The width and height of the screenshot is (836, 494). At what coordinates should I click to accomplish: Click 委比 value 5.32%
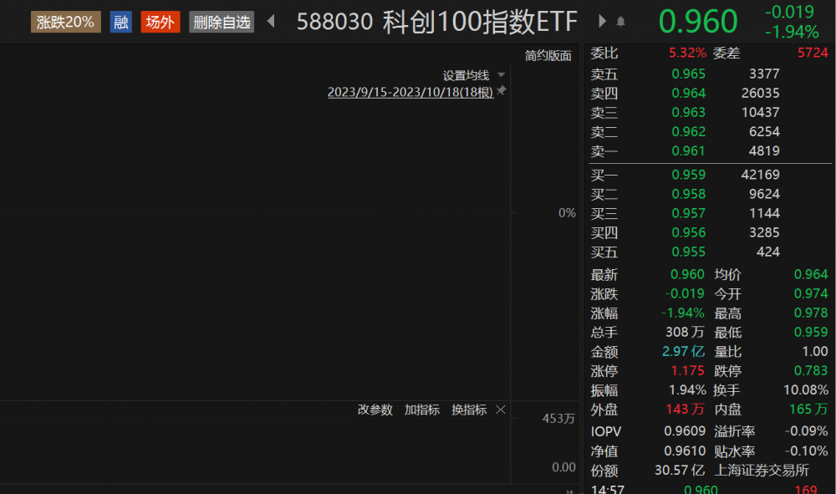(x=687, y=53)
